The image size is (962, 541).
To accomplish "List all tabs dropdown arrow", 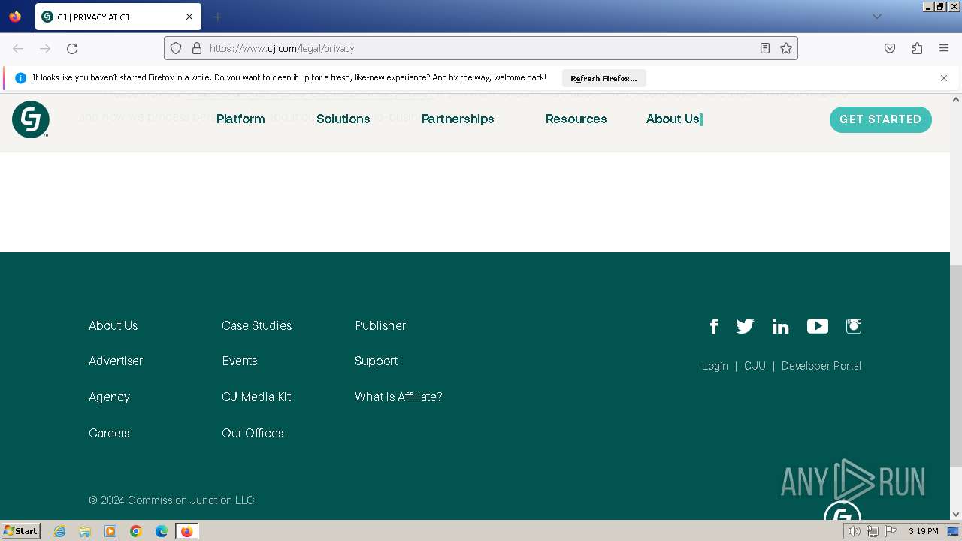I will (876, 17).
